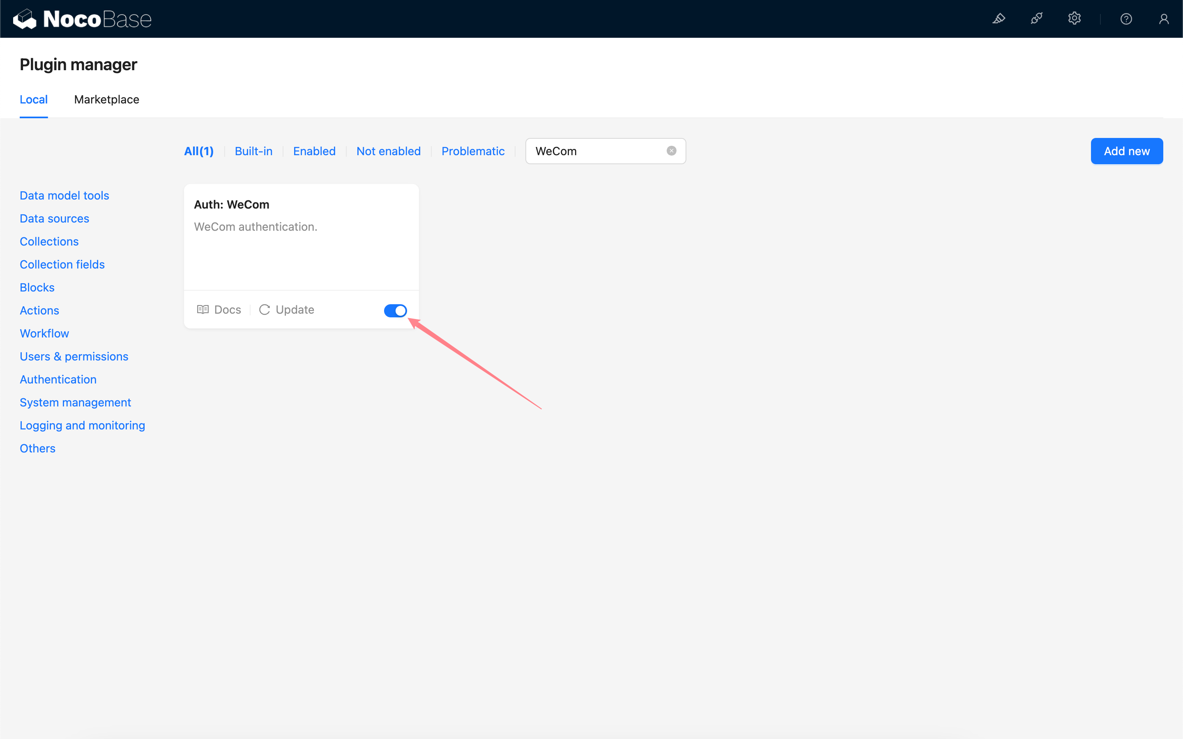
Task: Select the Local tab
Action: point(34,100)
